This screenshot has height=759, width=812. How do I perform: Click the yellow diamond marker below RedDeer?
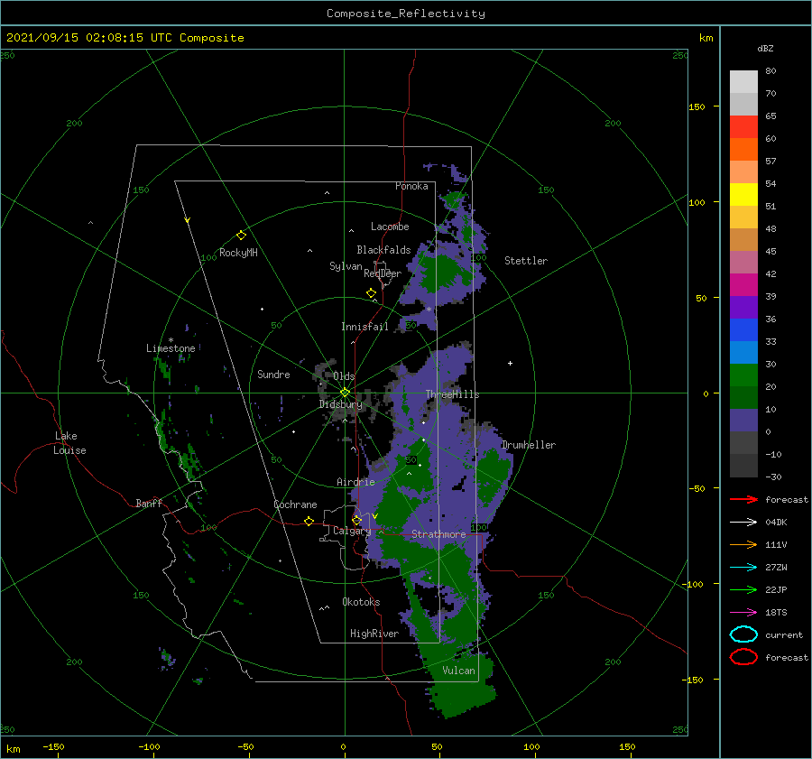372,293
